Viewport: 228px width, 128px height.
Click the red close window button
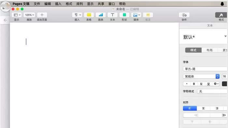pyautogui.click(x=13, y=9)
